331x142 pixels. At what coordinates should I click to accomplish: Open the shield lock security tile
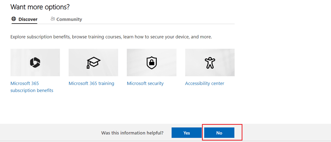tap(151, 62)
